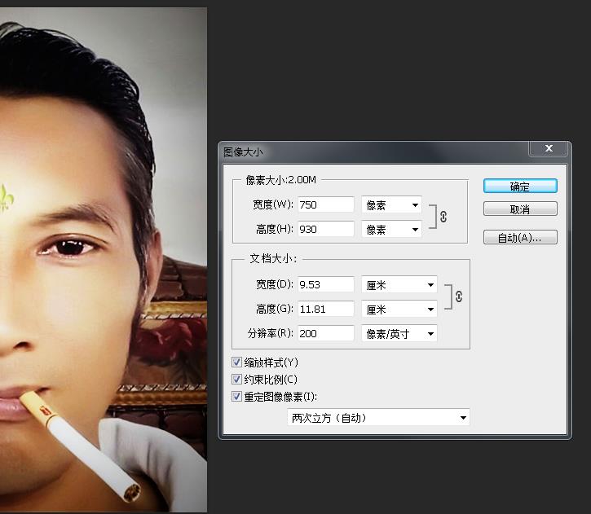Open the 高度(G) 厘米 unit dropdown
This screenshot has width=591, height=514.
(399, 310)
